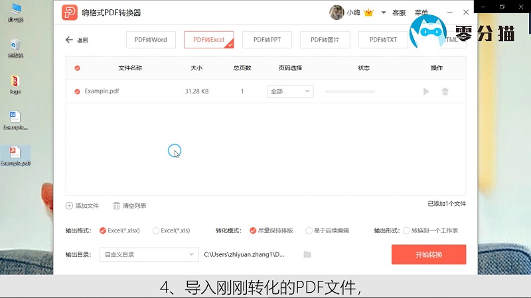Open the 全部 page range dropdown
The image size is (531, 298).
coord(290,91)
